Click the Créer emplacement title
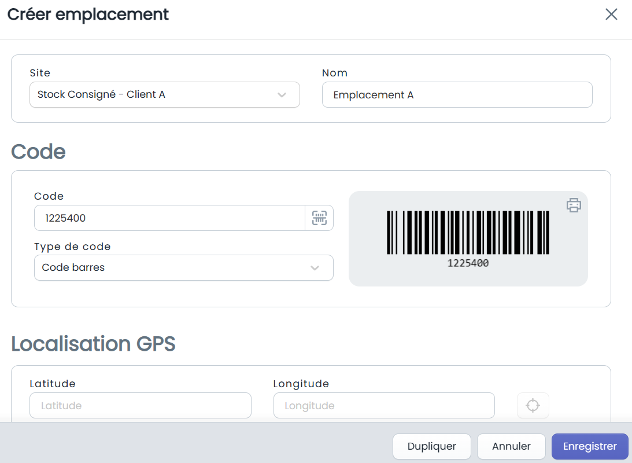Viewport: 632px width, 463px height. click(88, 14)
